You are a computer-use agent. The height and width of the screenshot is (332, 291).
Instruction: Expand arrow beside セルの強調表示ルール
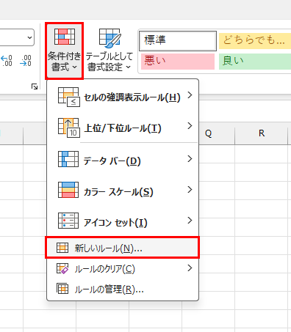[x=190, y=95]
